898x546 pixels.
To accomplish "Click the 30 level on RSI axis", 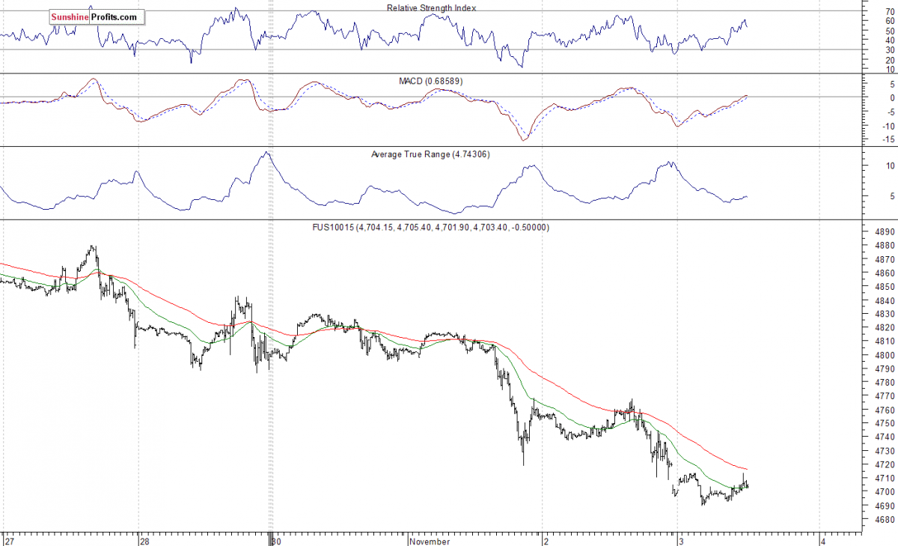I will pyautogui.click(x=889, y=49).
